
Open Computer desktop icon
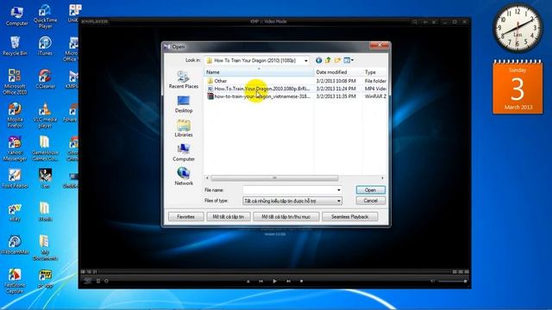(16, 16)
